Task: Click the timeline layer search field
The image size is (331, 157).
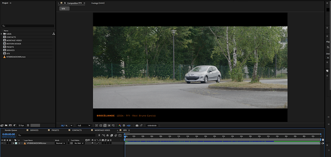Action: pyautogui.click(x=56, y=135)
